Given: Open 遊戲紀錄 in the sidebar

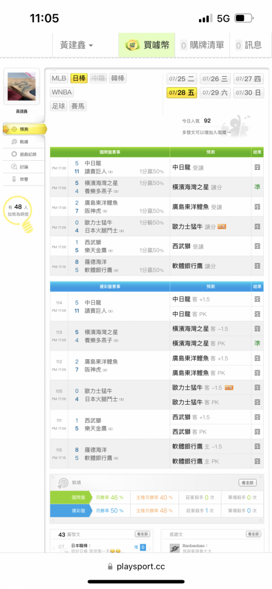Looking at the screenshot, I should point(24,154).
